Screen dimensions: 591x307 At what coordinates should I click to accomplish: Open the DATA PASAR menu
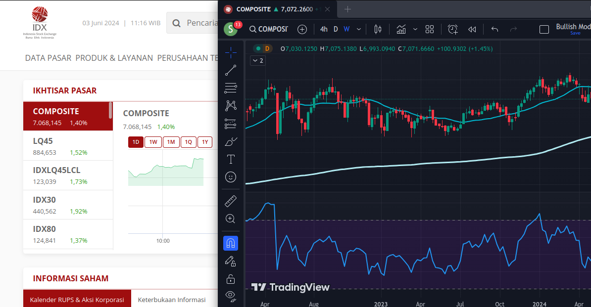[48, 58]
